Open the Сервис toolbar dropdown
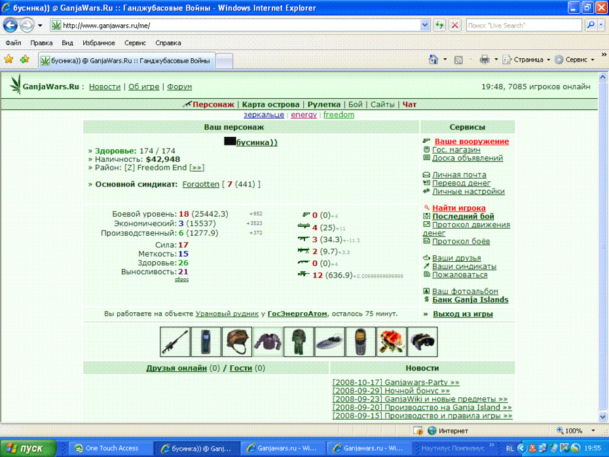This screenshot has width=609, height=457. click(x=575, y=60)
